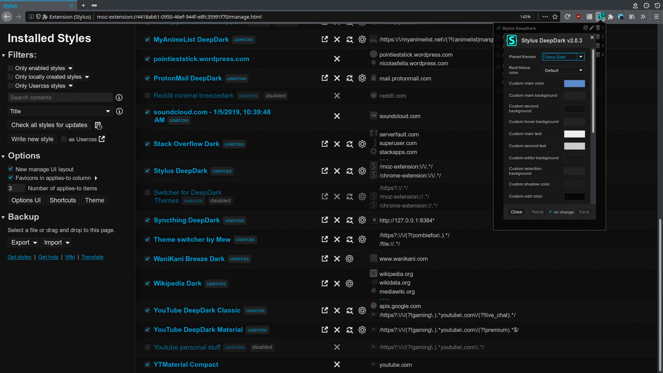Open the Get styles link
Screen dimensions: 663x373
tap(19, 257)
